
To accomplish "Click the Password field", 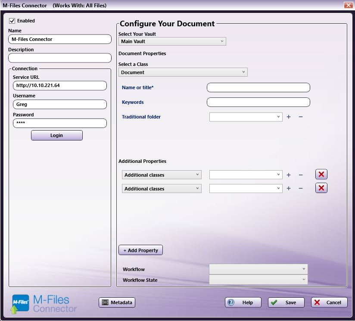I will coord(60,123).
